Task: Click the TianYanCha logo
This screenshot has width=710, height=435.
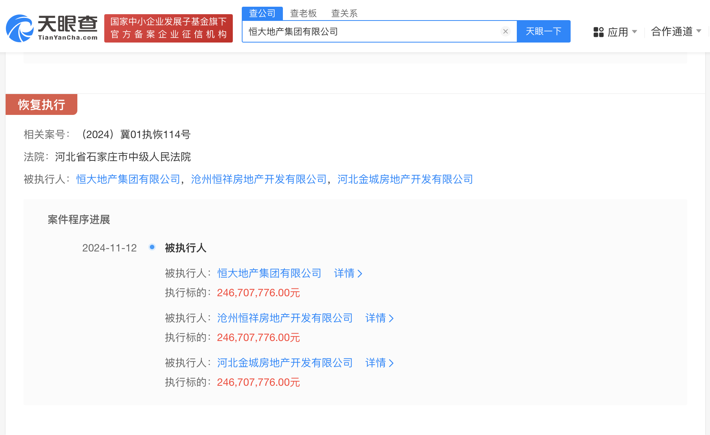Action: 52,28
